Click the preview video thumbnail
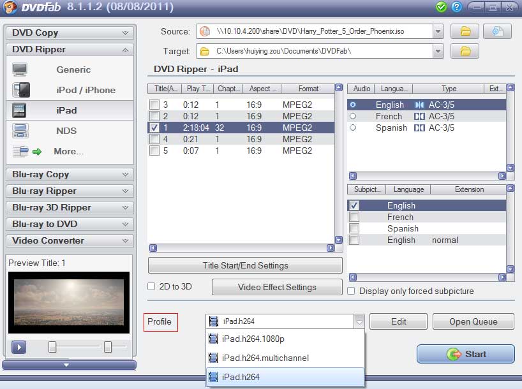Image resolution: width=522 pixels, height=389 pixels. point(69,302)
